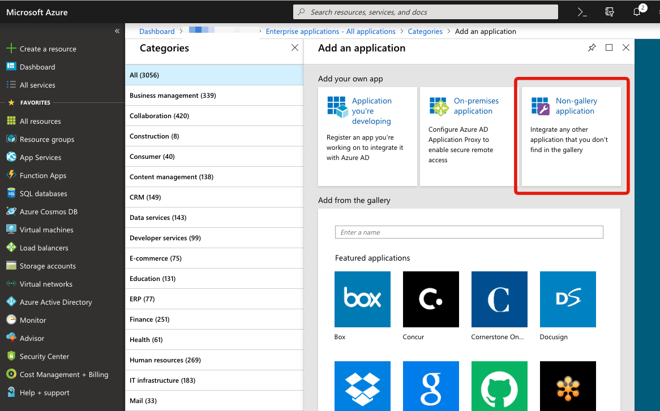The width and height of the screenshot is (660, 411).
Task: Select the Human resources category
Action: (166, 360)
